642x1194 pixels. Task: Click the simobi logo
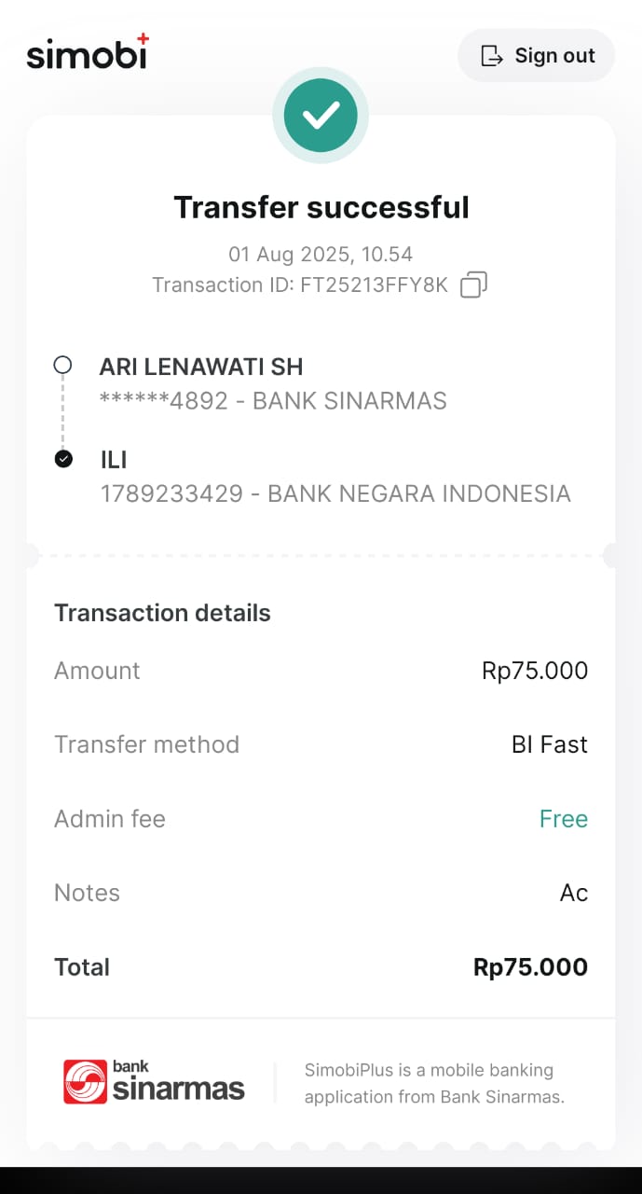[x=88, y=53]
